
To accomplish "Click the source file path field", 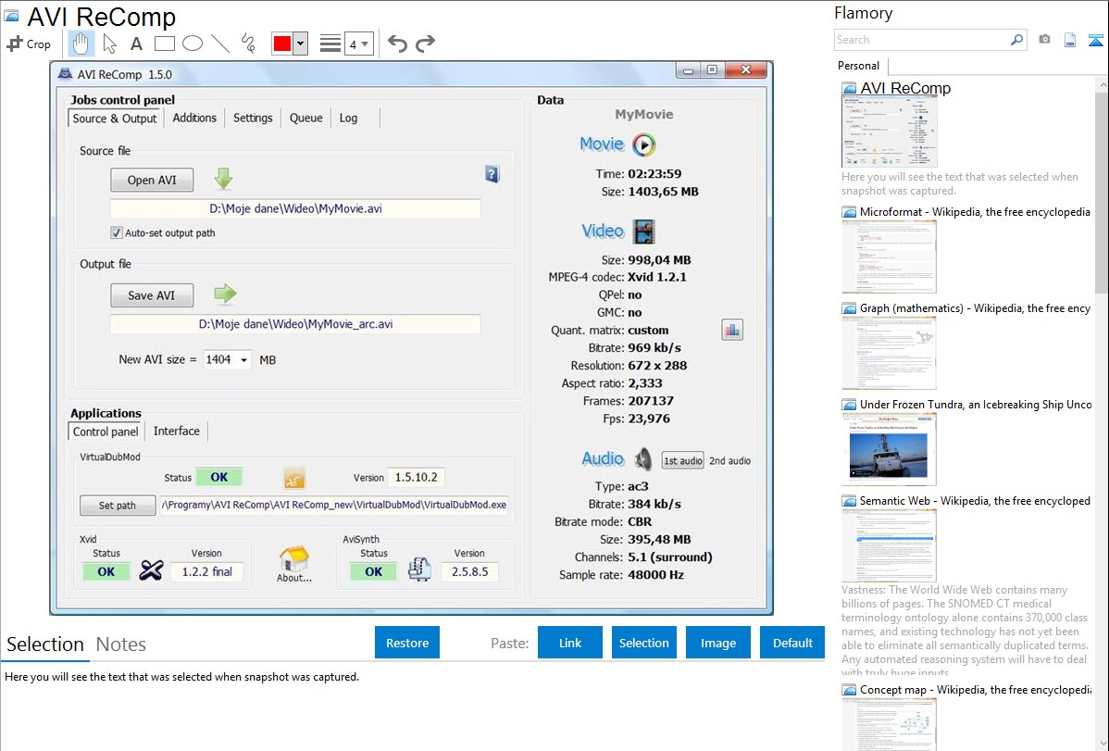I will (295, 208).
